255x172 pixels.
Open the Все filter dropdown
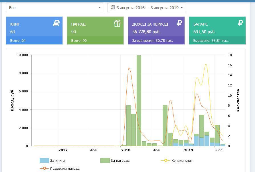(x=54, y=8)
